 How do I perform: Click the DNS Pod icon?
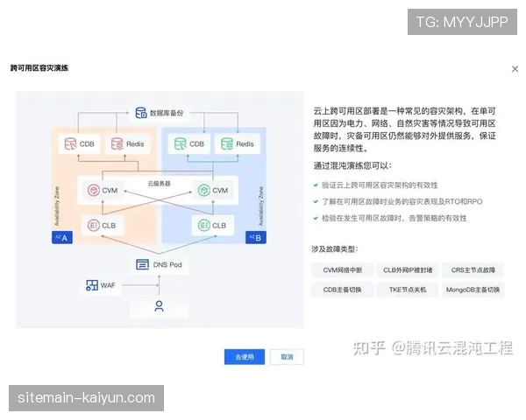[143, 264]
